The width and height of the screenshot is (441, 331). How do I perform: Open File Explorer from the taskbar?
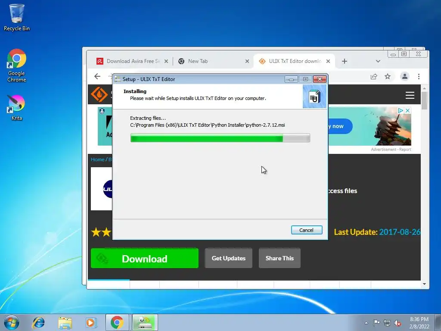[65, 322]
